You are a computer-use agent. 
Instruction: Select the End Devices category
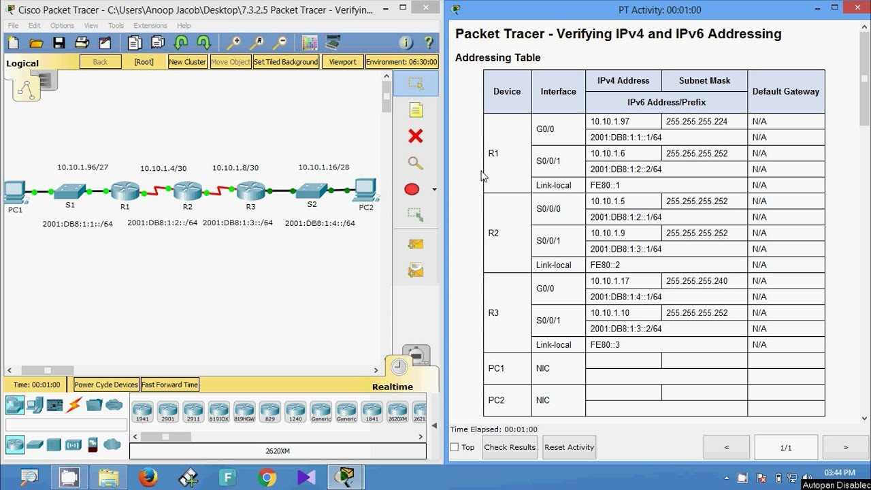tap(35, 405)
